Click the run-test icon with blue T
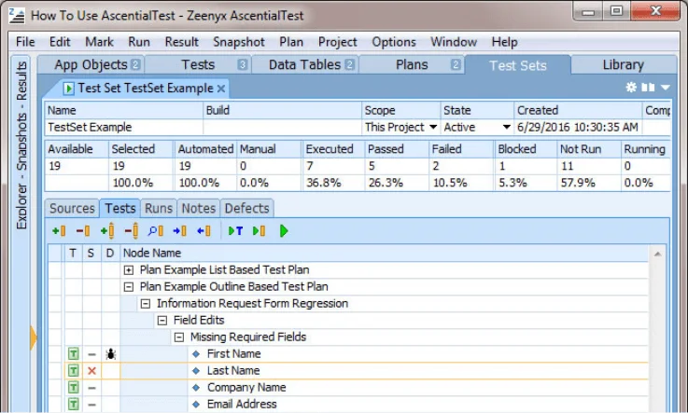Image resolution: width=688 pixels, height=413 pixels. (235, 231)
